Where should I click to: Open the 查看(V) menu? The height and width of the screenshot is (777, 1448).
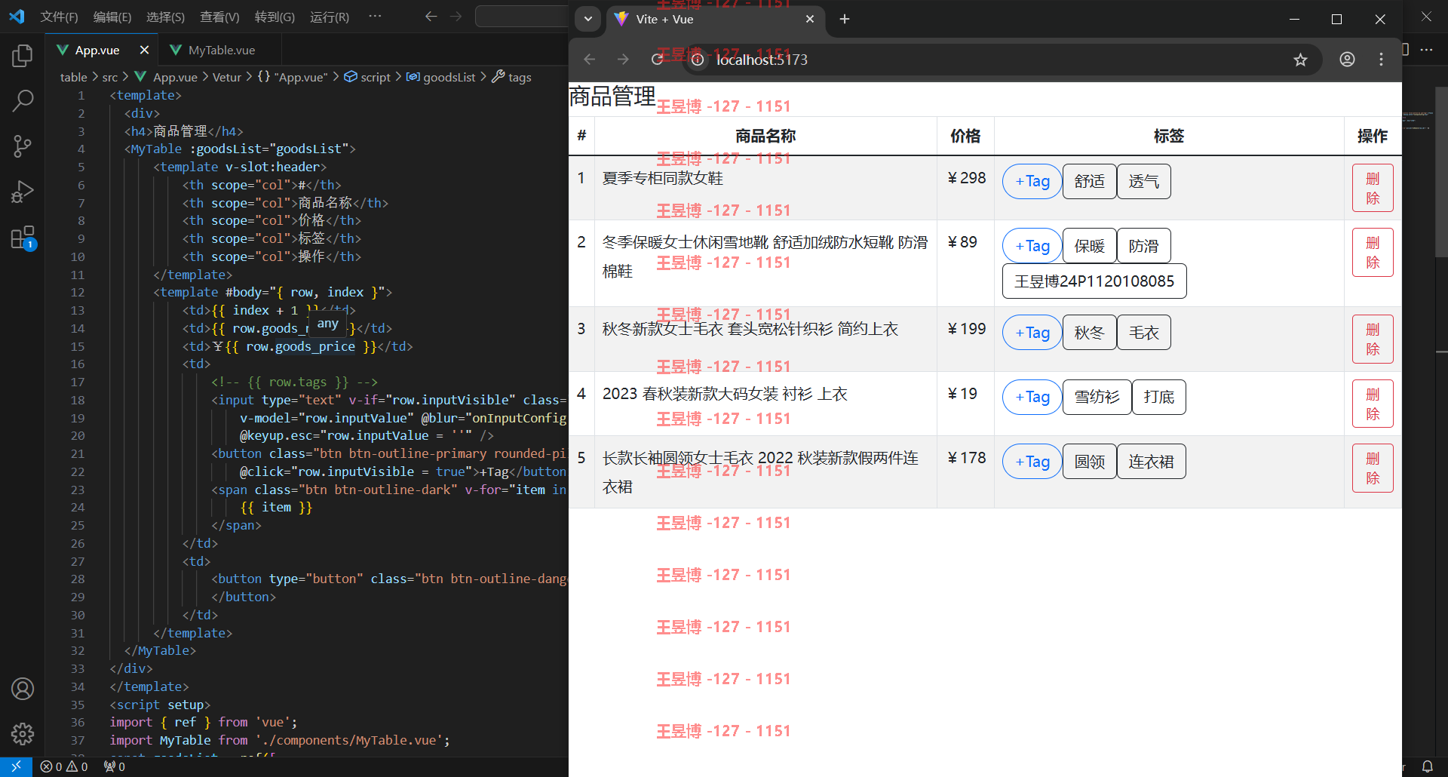[x=219, y=17]
